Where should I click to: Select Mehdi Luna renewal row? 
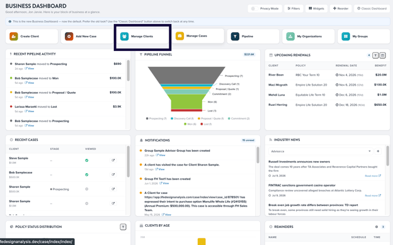[x=327, y=95]
